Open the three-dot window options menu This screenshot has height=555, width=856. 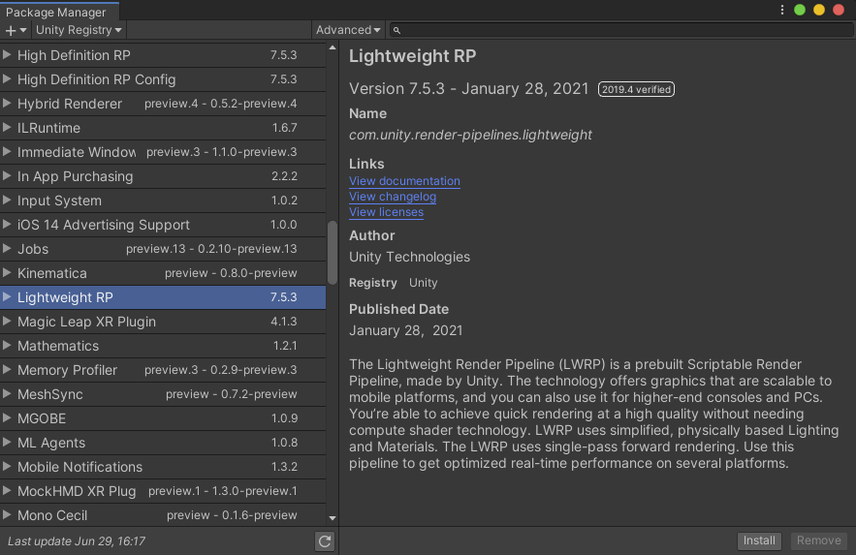[x=781, y=10]
